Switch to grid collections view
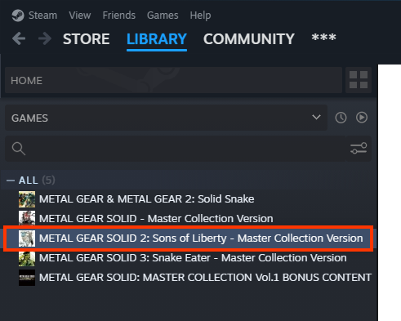401x321 pixels. (x=359, y=80)
